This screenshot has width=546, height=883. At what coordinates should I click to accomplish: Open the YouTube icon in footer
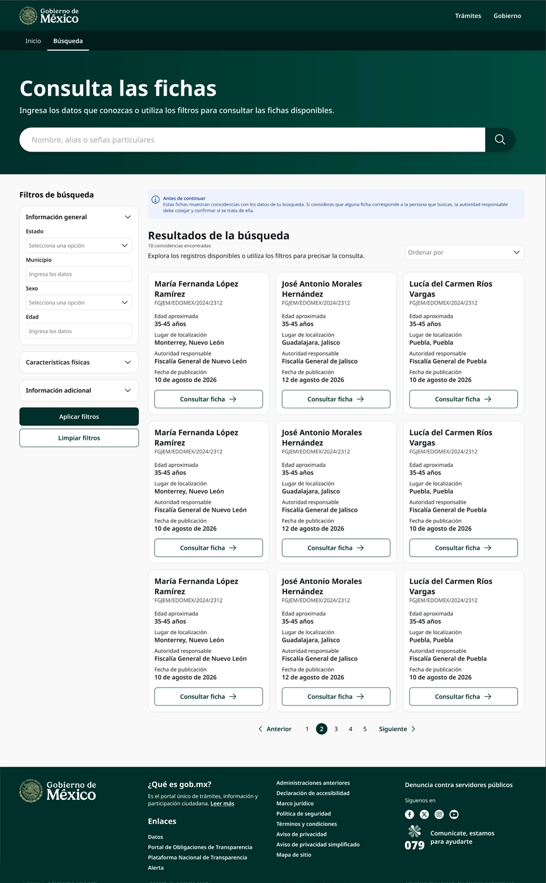[454, 814]
